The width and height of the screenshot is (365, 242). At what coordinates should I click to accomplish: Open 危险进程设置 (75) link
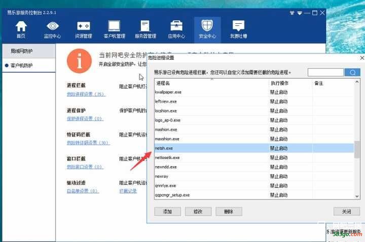coord(86,94)
